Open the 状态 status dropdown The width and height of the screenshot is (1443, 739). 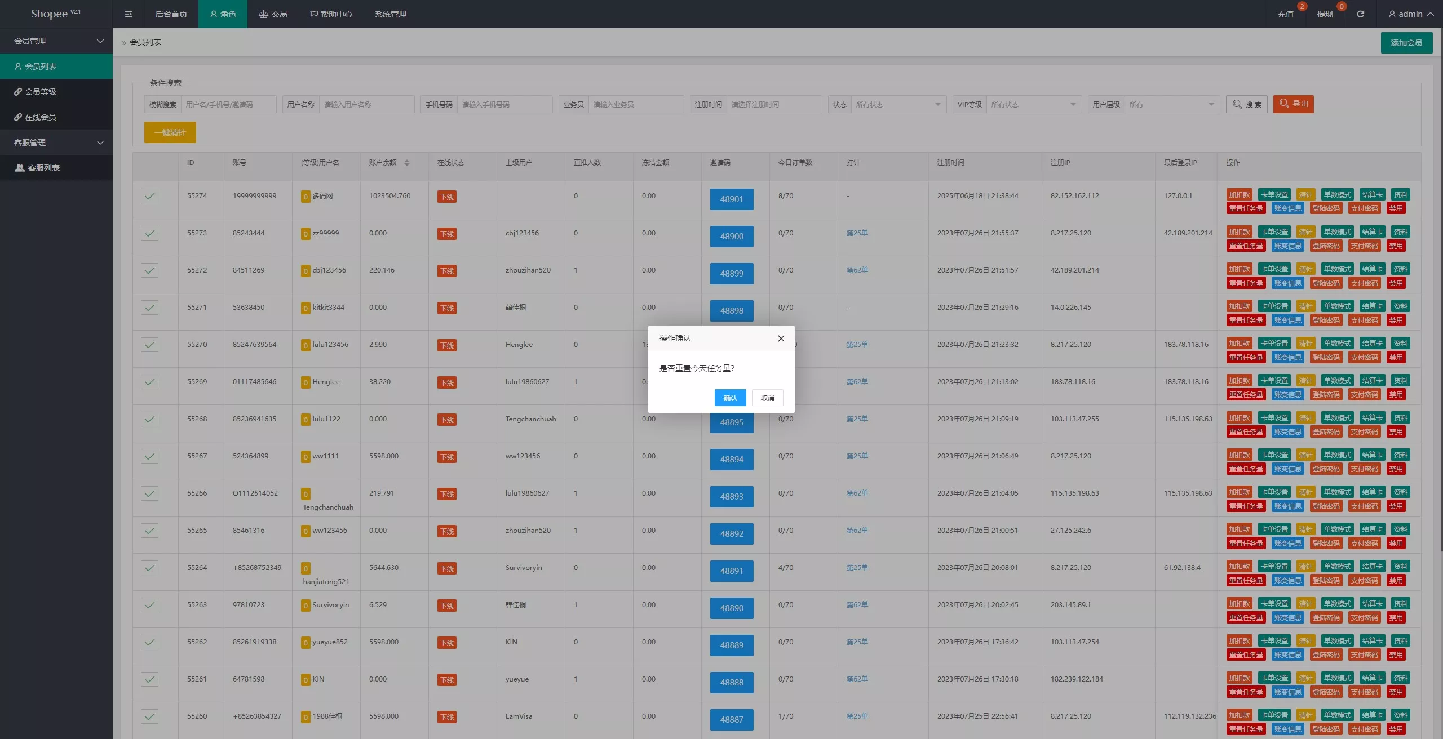click(898, 105)
